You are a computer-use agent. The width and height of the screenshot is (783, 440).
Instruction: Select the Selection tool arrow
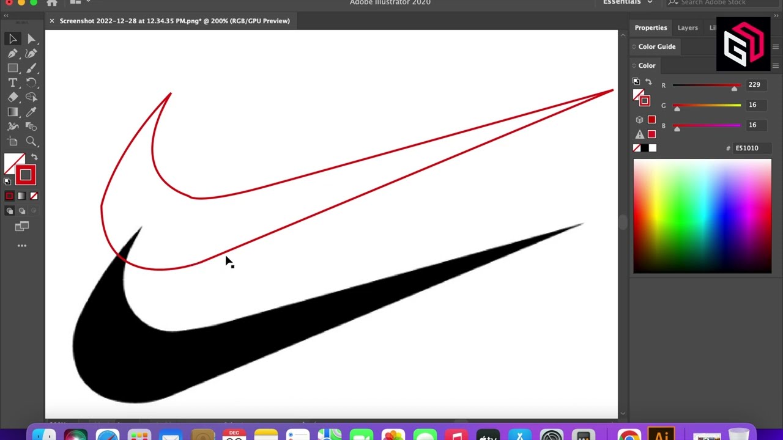pos(13,39)
